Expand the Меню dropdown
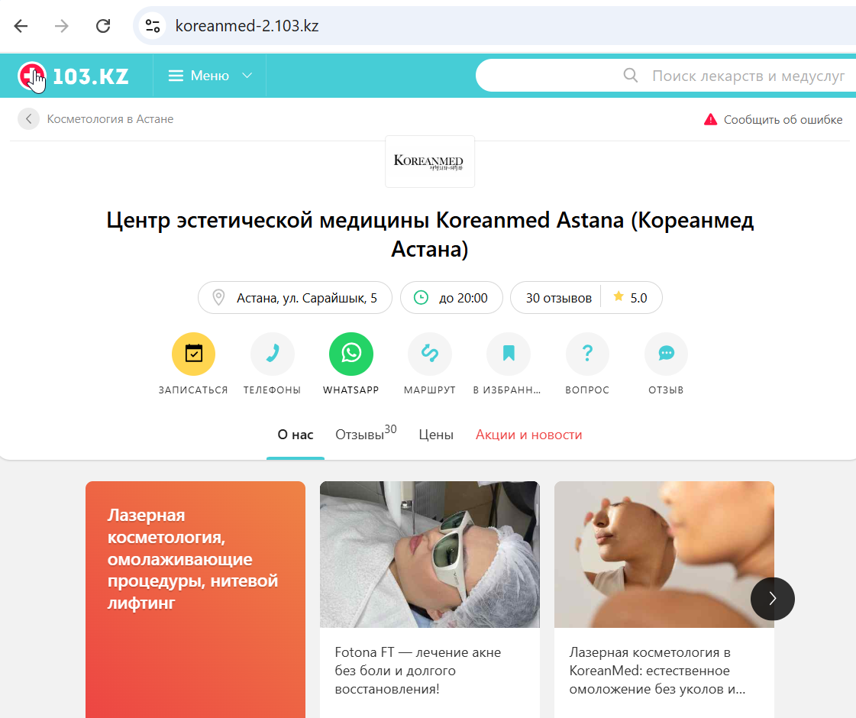 point(210,76)
